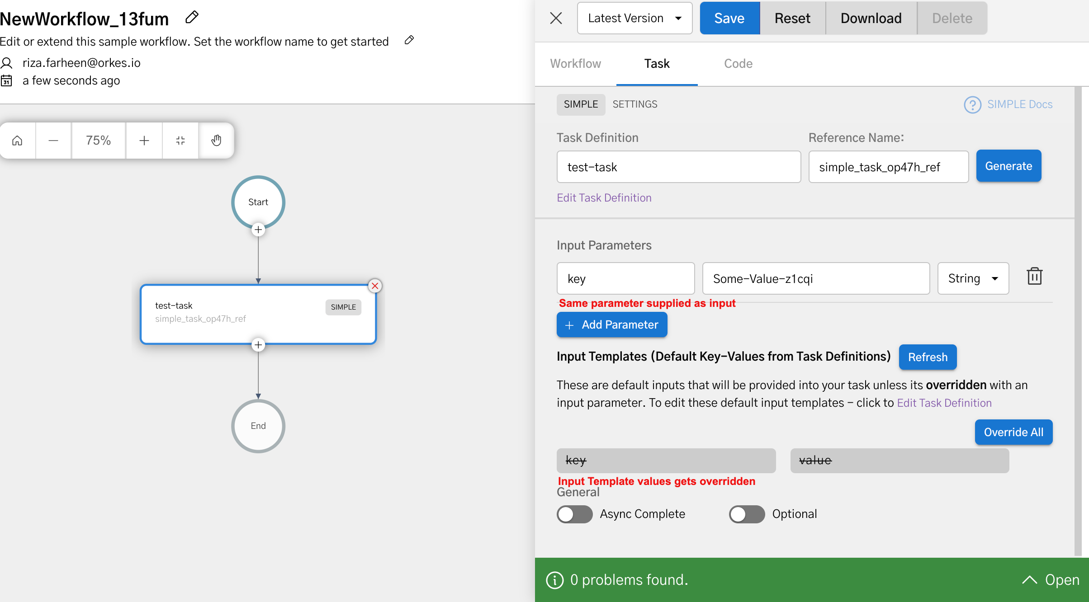This screenshot has width=1089, height=602.
Task: Switch to the SETTINGS tab
Action: click(x=635, y=104)
